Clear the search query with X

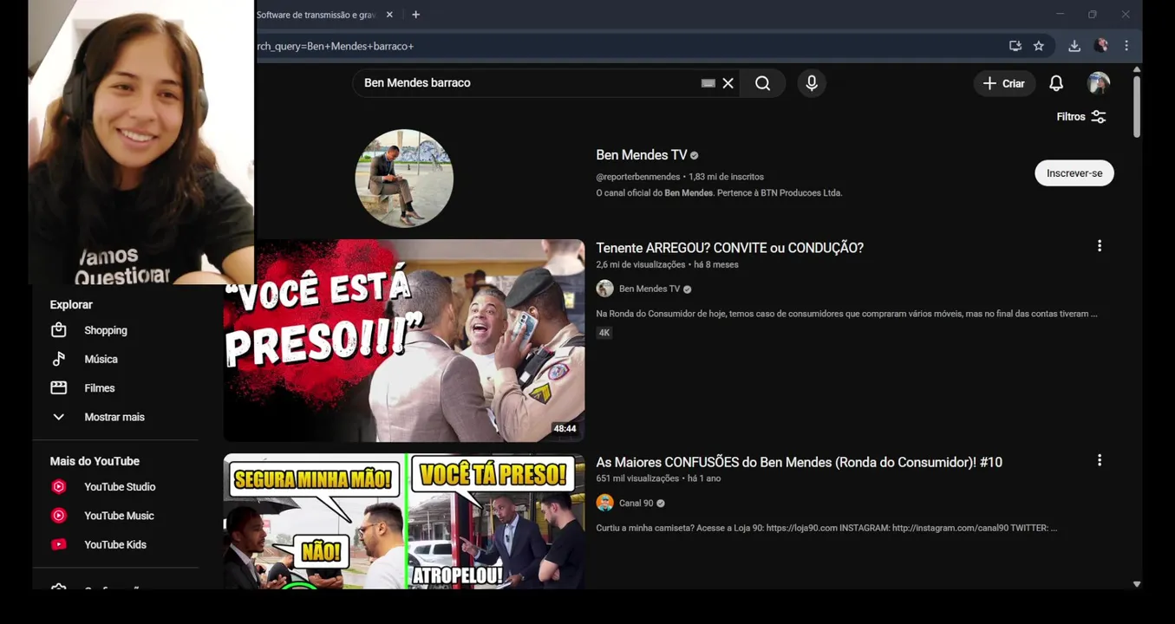[728, 83]
